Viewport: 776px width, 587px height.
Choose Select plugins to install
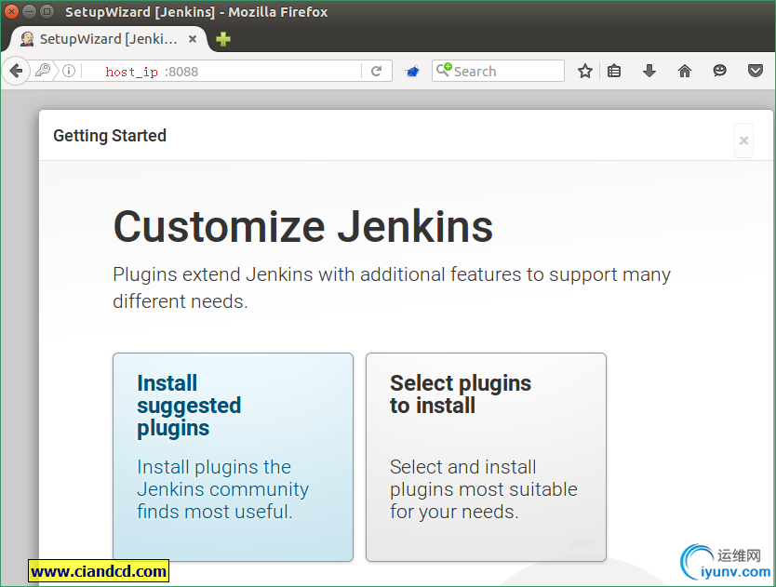pos(486,457)
